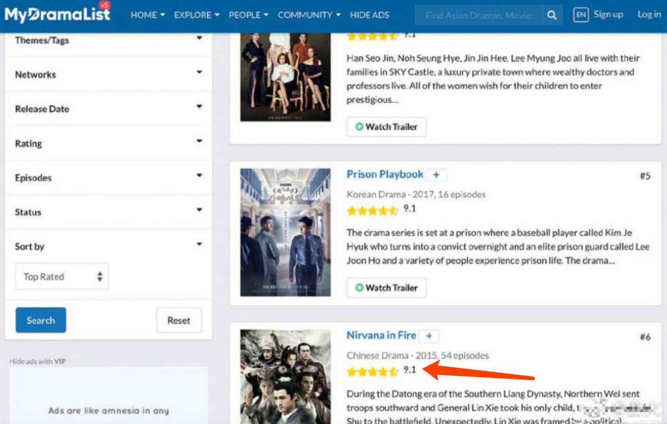This screenshot has width=667, height=424.
Task: Click the blue Search button
Action: click(41, 320)
